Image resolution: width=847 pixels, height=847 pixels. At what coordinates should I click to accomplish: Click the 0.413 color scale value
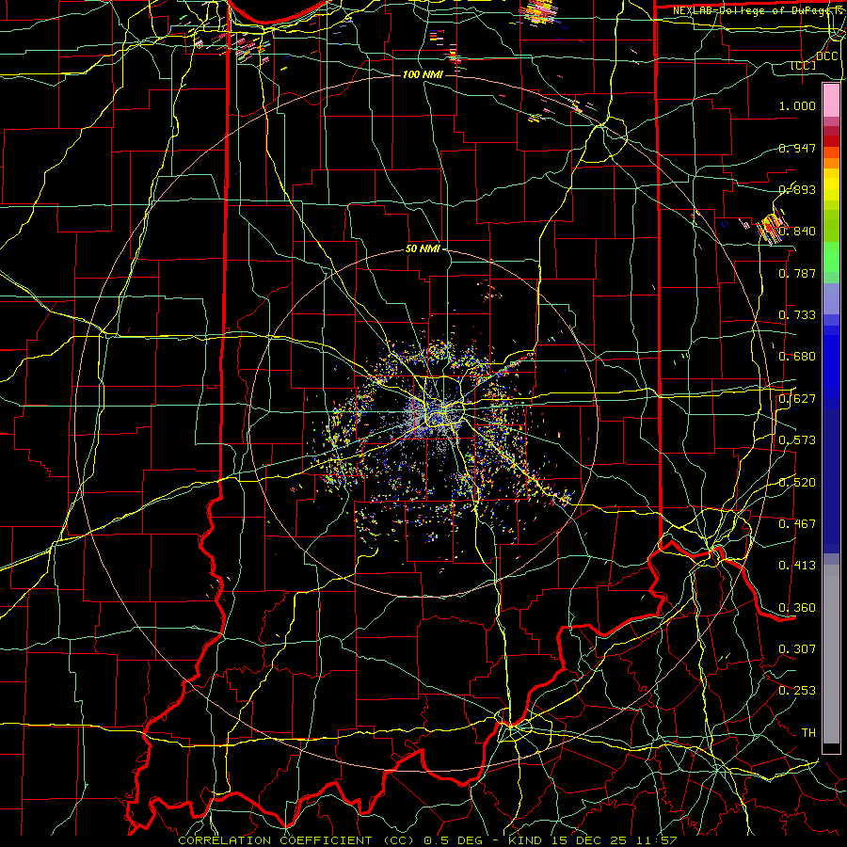click(797, 566)
